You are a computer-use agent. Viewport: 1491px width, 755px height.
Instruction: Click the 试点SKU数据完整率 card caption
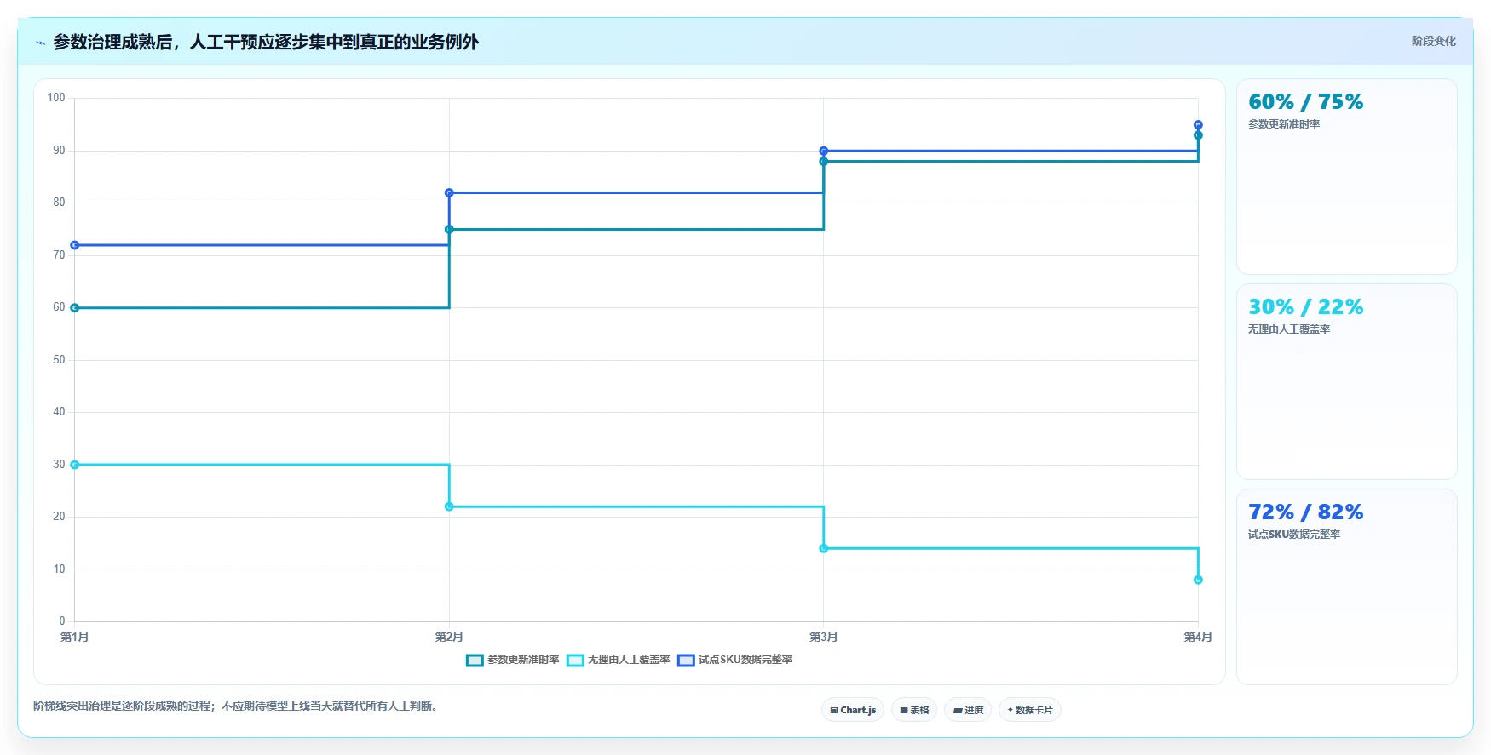click(1294, 535)
